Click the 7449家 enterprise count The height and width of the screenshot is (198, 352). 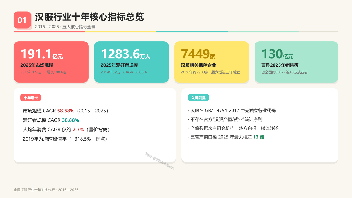[x=198, y=54]
